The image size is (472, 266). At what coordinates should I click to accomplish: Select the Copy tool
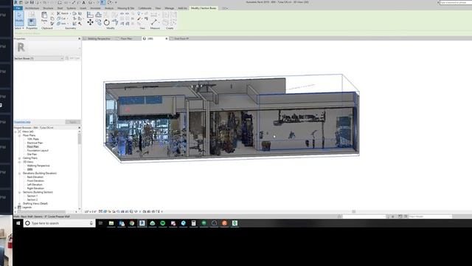click(98, 22)
